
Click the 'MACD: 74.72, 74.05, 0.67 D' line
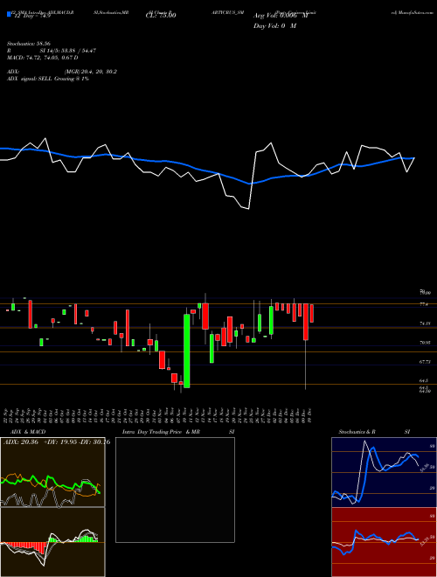tap(42, 58)
